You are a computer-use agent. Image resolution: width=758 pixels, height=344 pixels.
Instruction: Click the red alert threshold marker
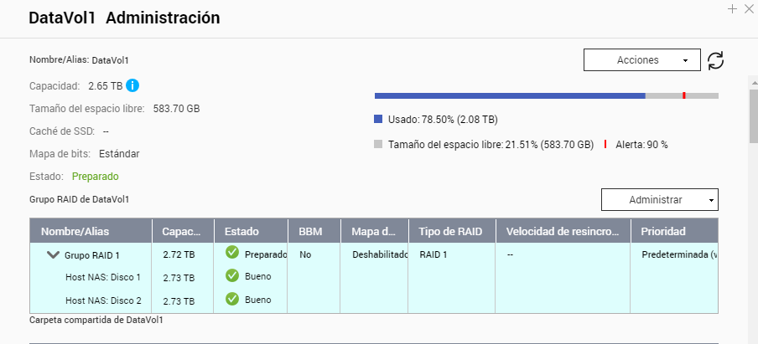(684, 95)
